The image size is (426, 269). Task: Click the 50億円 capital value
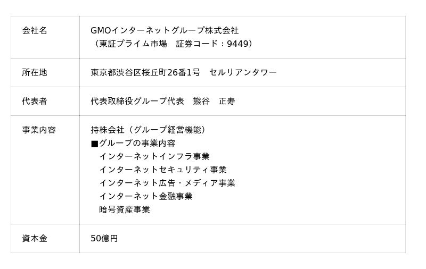(104, 238)
